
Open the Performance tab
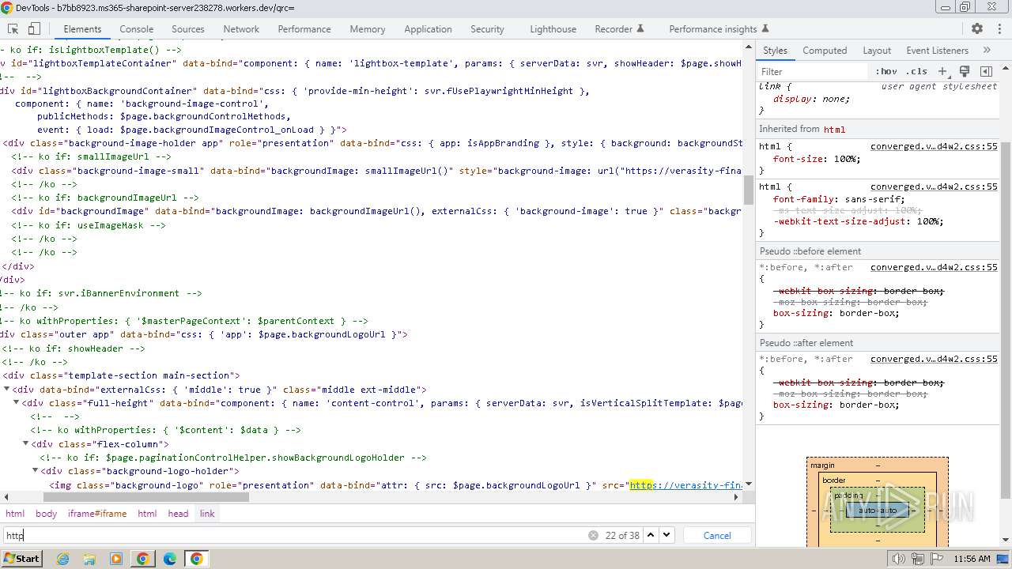(x=304, y=28)
